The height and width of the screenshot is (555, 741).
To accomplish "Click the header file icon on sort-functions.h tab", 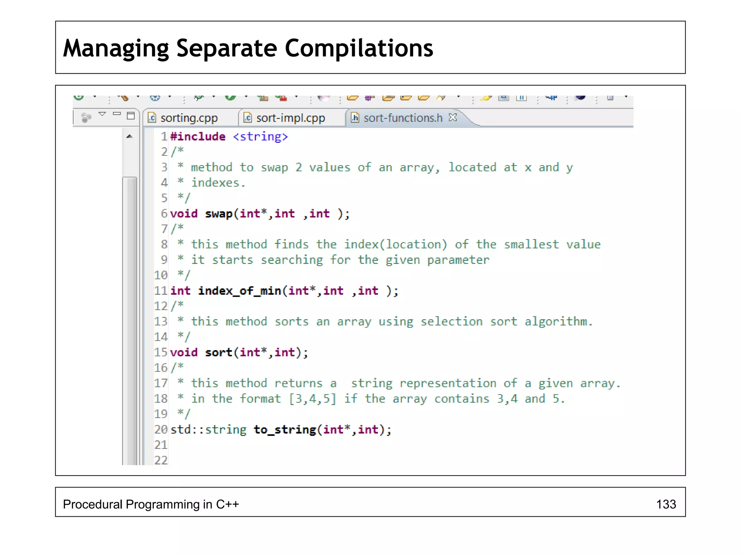I will 355,118.
